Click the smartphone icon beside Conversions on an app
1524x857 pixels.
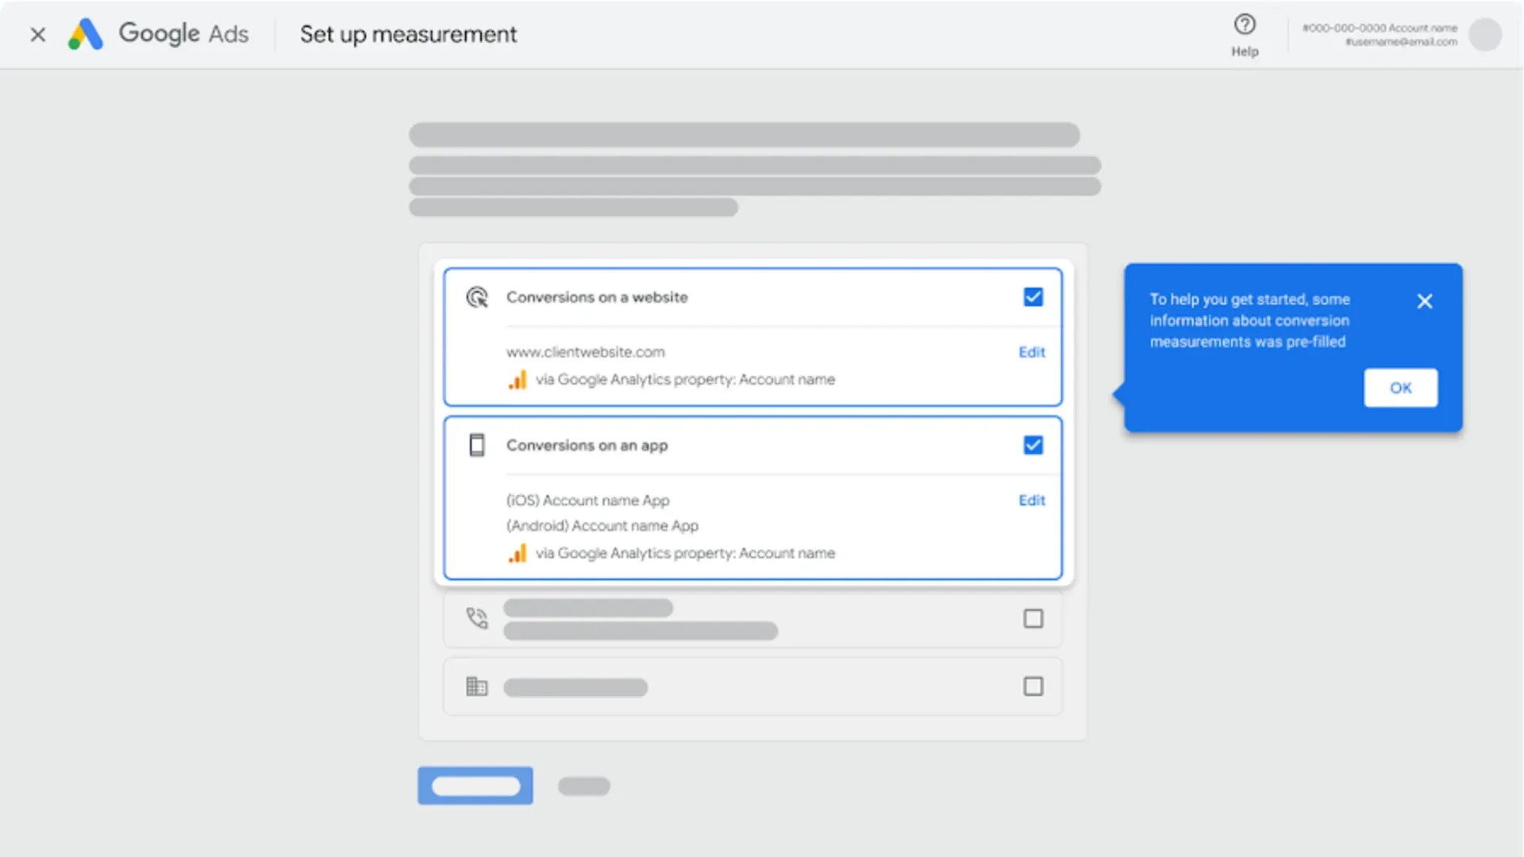pyautogui.click(x=477, y=445)
